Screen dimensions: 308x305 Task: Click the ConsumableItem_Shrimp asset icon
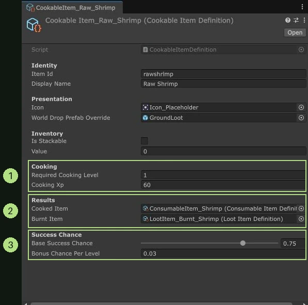(x=145, y=208)
